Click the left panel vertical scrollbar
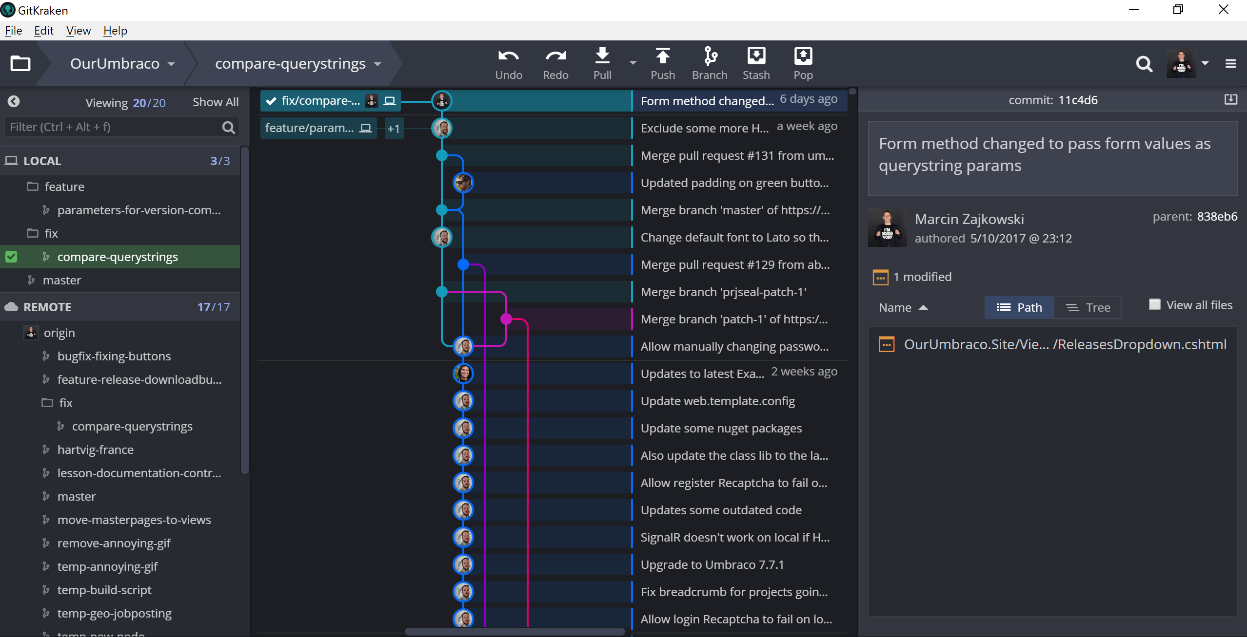Image resolution: width=1247 pixels, height=637 pixels. point(245,310)
